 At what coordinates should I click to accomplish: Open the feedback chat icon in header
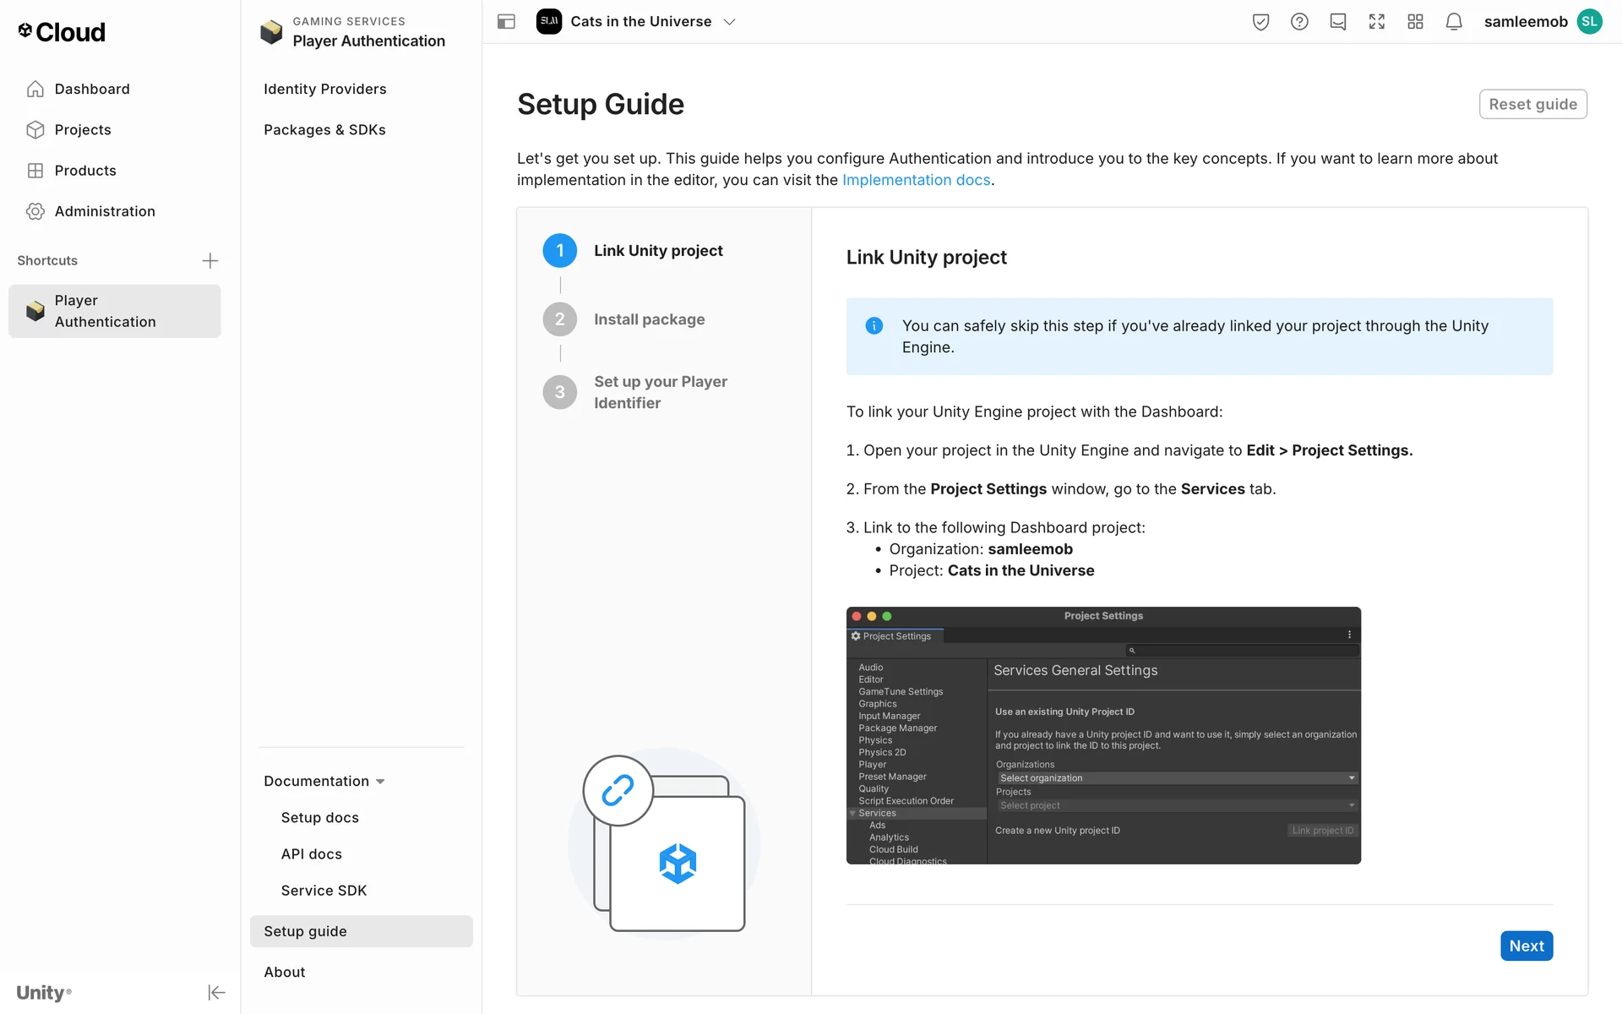click(x=1338, y=22)
